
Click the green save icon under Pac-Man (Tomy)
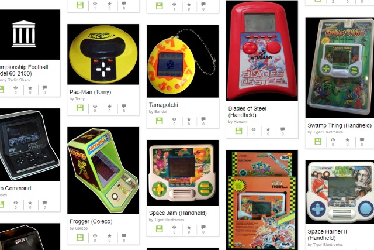click(x=80, y=108)
